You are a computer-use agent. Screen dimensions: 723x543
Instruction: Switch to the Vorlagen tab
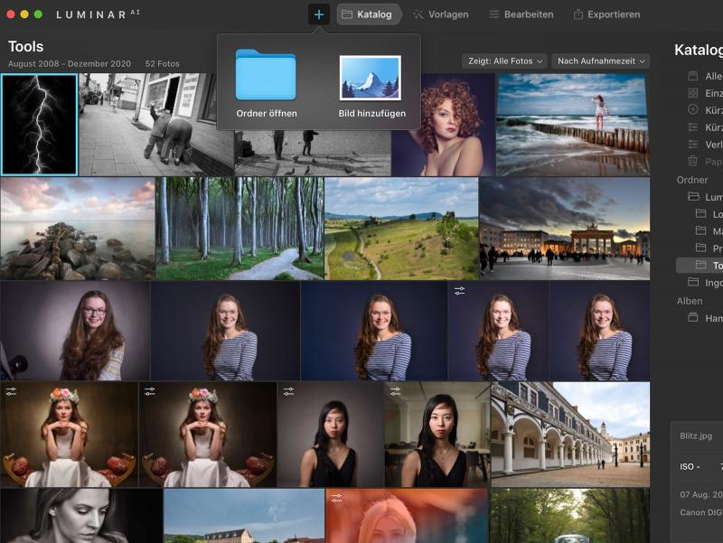point(440,14)
